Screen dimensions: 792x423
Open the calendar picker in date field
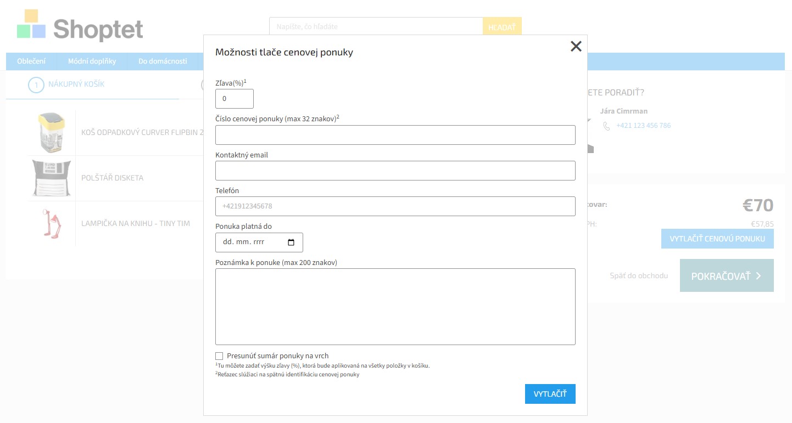[x=291, y=242]
